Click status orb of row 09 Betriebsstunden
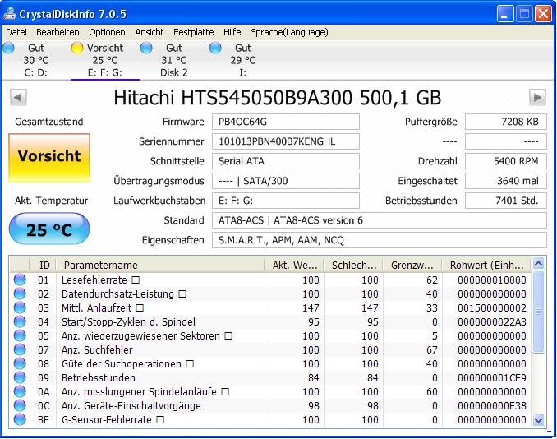557x439 pixels. coord(20,377)
